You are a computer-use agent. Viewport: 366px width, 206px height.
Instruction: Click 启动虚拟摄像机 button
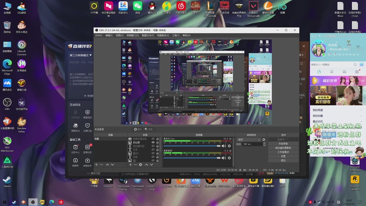coord(283,148)
